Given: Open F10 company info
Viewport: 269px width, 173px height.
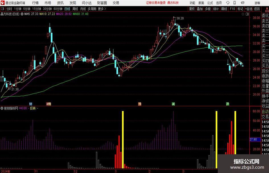Looking at the screenshot, I should 233,9.
